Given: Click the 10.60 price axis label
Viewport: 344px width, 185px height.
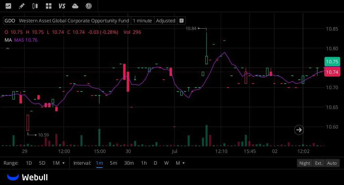Looking at the screenshot, I should click(x=332, y=127).
